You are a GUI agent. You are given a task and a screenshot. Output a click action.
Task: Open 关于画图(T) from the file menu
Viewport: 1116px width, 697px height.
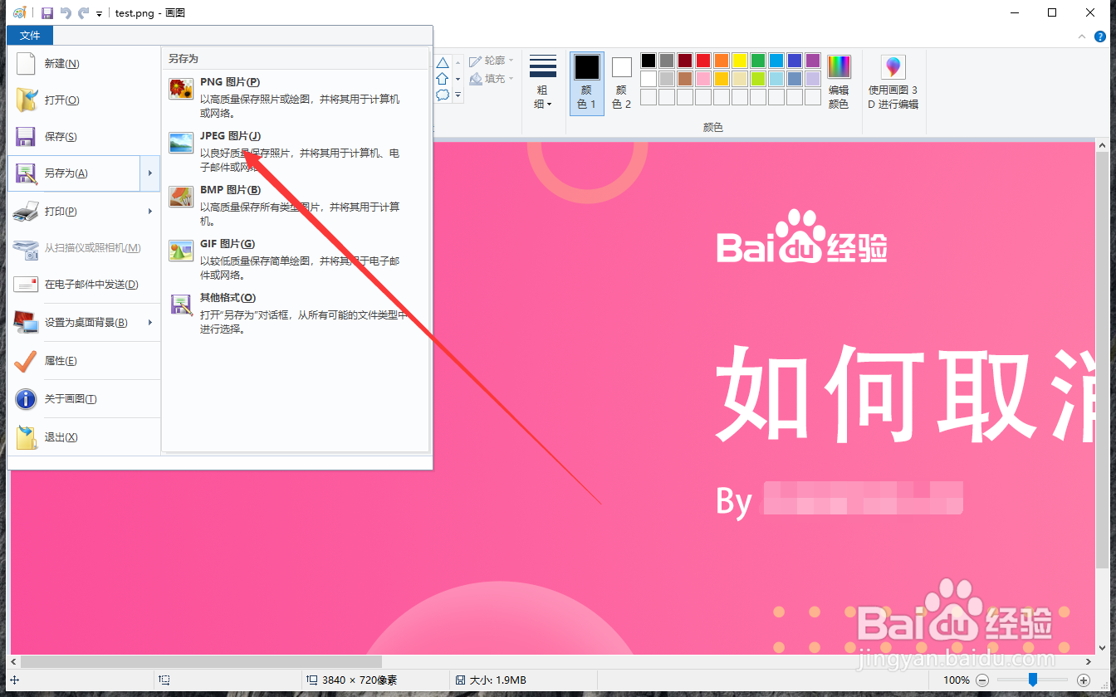tap(84, 399)
